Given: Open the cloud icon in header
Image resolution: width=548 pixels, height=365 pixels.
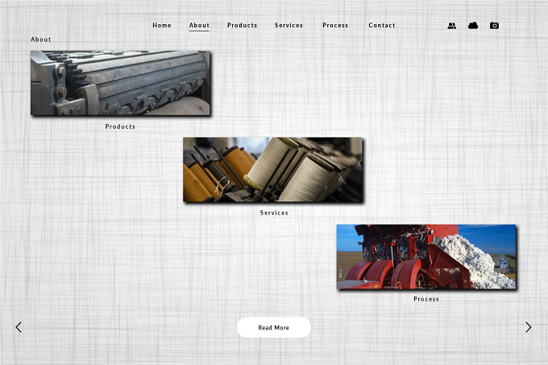Looking at the screenshot, I should point(473,26).
